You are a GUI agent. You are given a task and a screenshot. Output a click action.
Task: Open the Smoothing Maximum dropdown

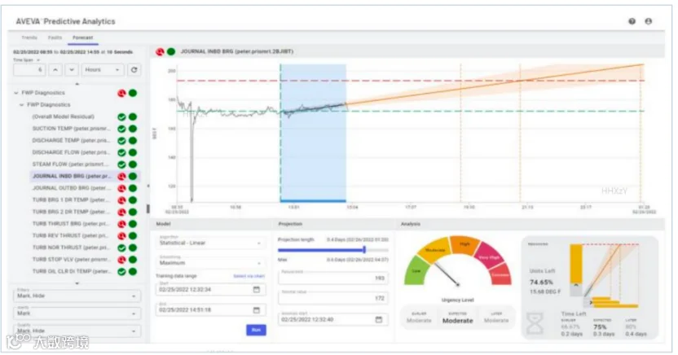pos(210,261)
